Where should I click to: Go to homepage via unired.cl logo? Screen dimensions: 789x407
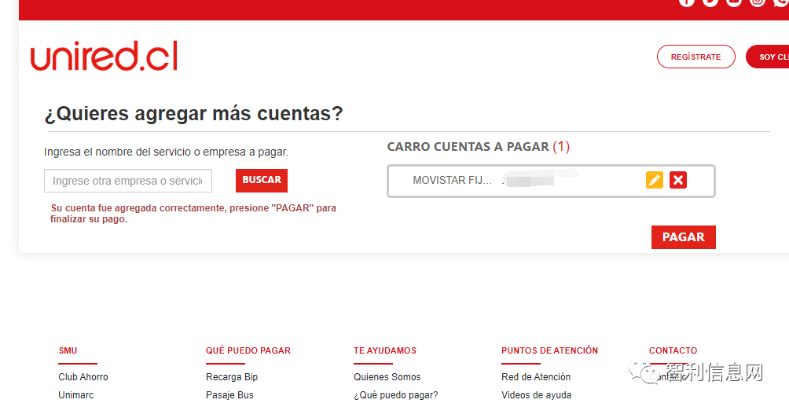click(x=105, y=56)
